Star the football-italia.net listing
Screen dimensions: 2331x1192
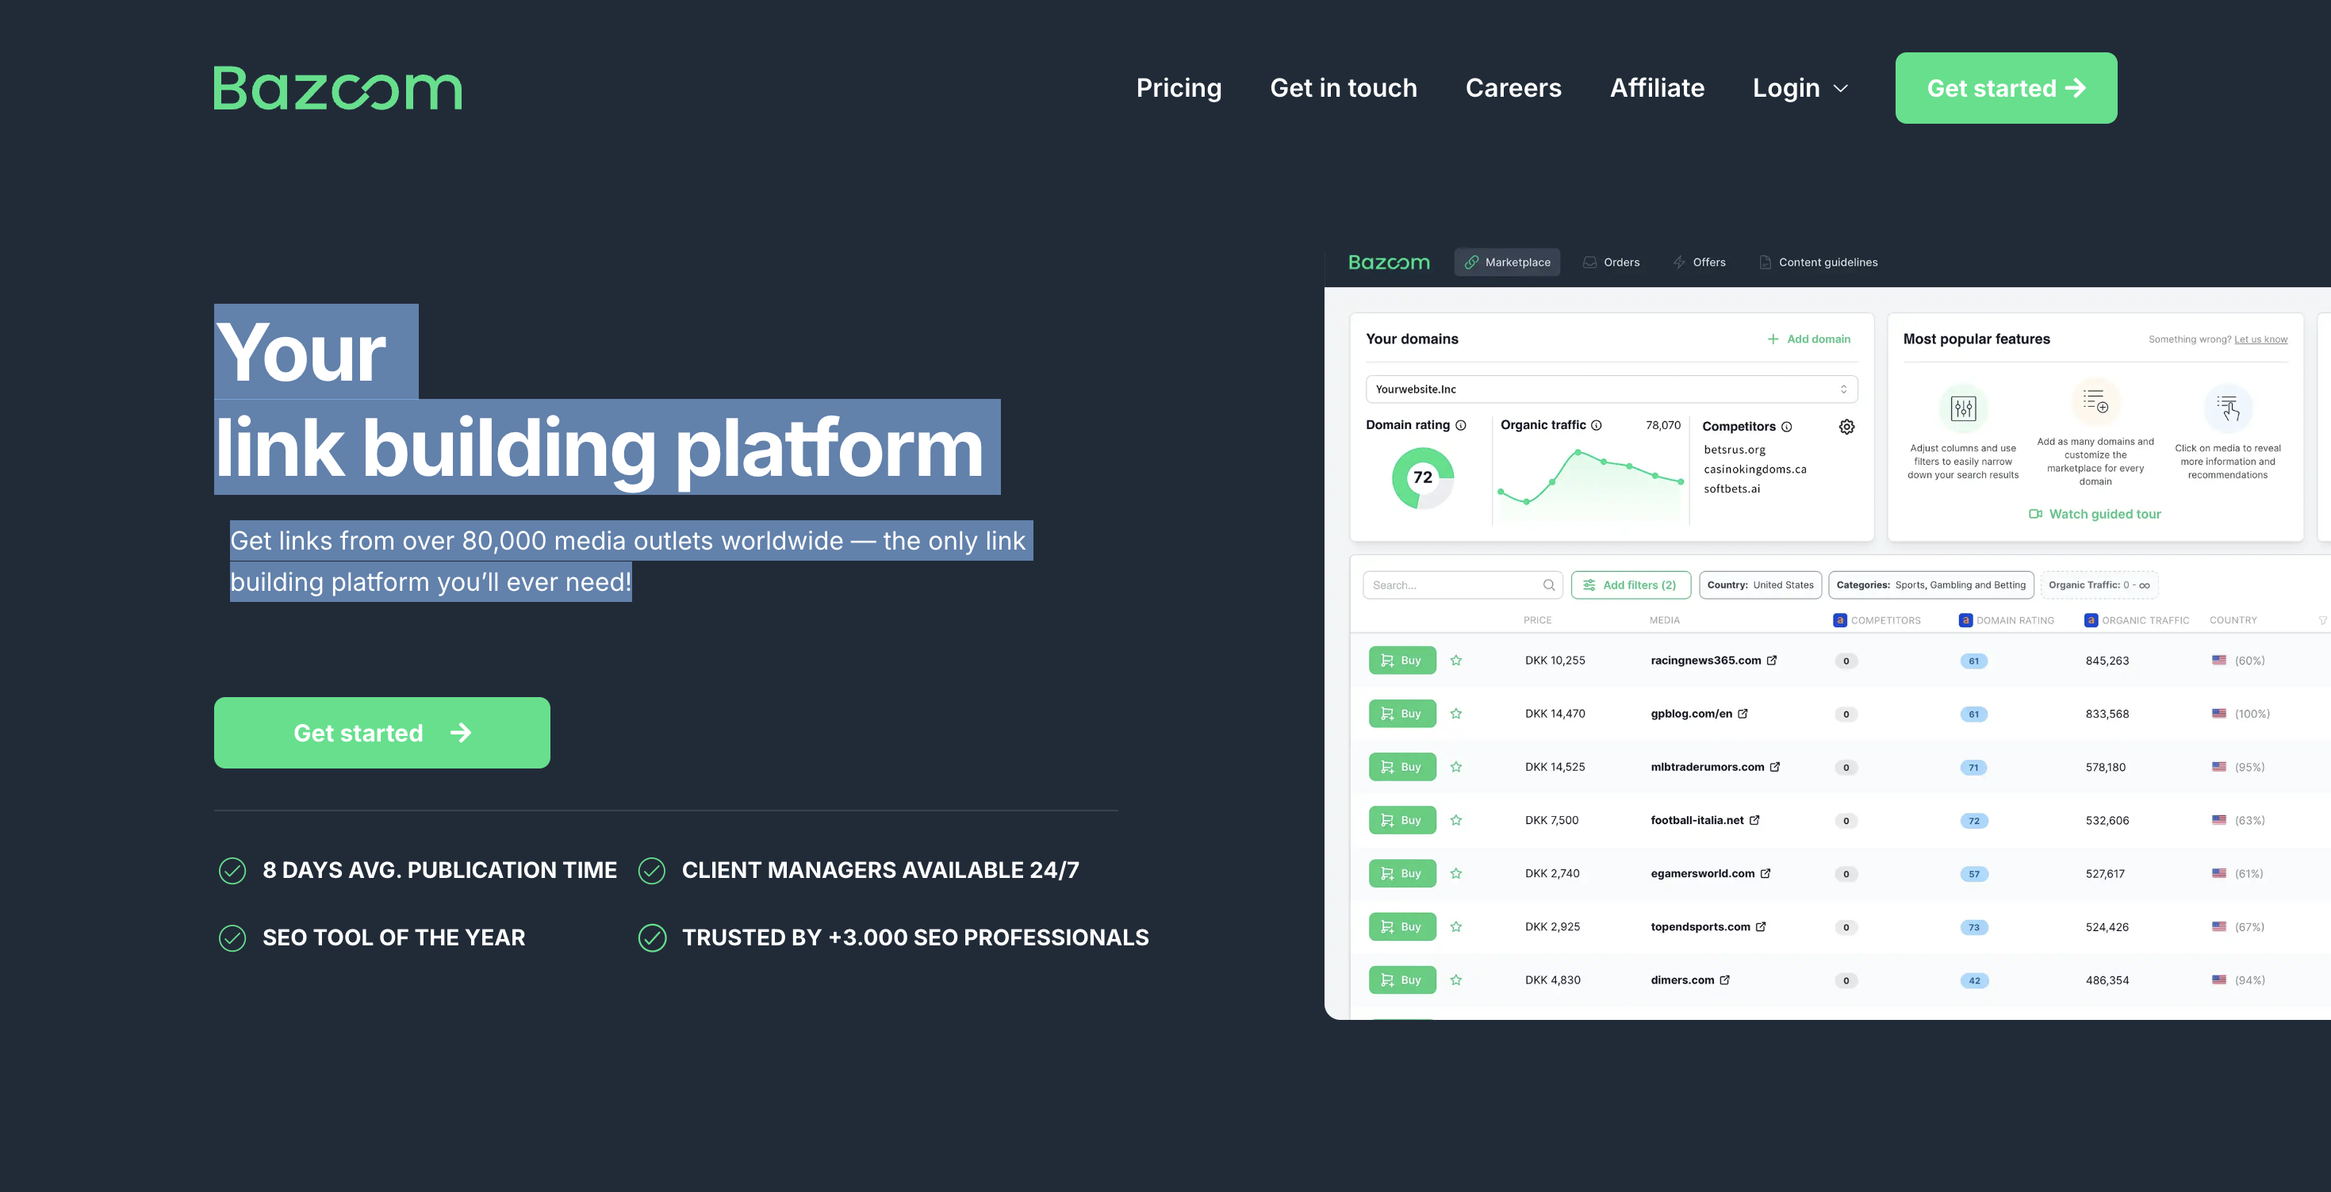(x=1456, y=820)
